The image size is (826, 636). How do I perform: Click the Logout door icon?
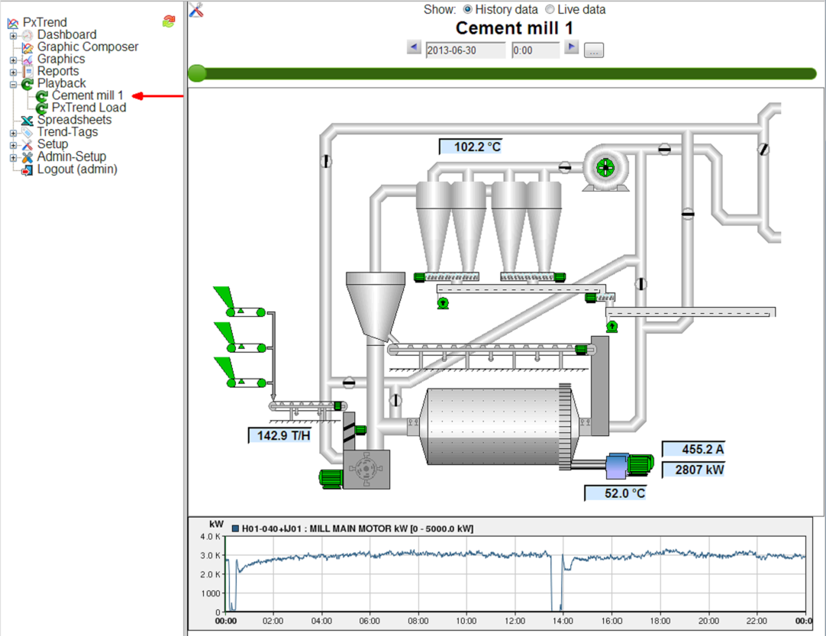coord(27,169)
